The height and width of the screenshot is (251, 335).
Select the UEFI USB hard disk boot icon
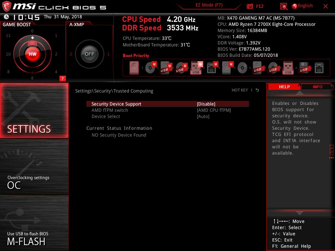(166, 68)
